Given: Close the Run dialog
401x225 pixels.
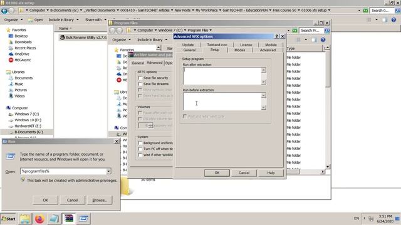Looking at the screenshot, I should pyautogui.click(x=117, y=141).
